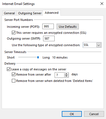
Task: Confirm settings with the OK button
Action: [x=72, y=114]
